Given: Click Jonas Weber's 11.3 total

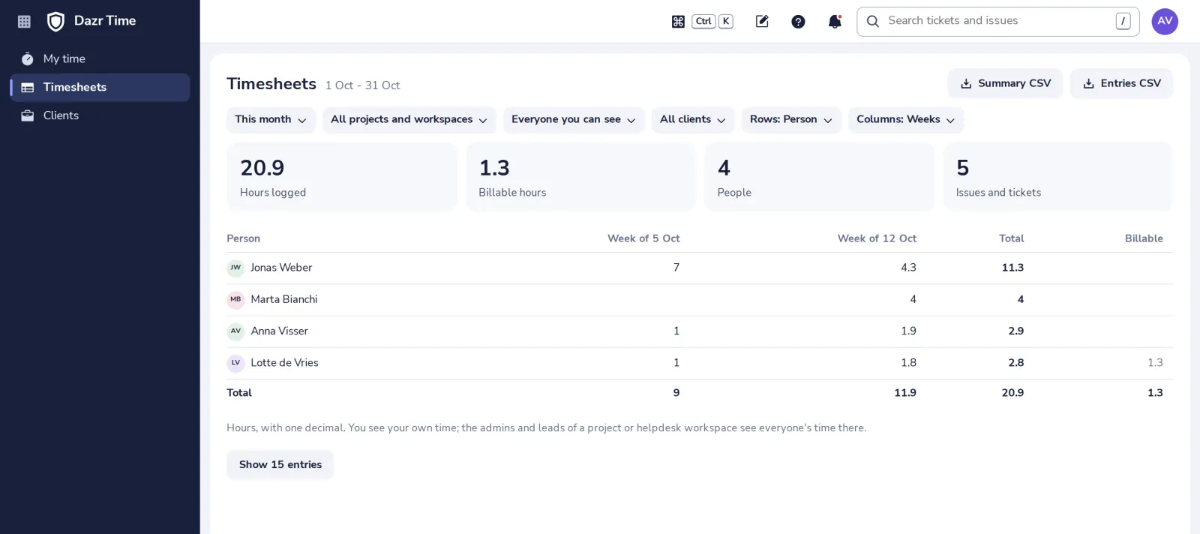Looking at the screenshot, I should pyautogui.click(x=1012, y=268).
